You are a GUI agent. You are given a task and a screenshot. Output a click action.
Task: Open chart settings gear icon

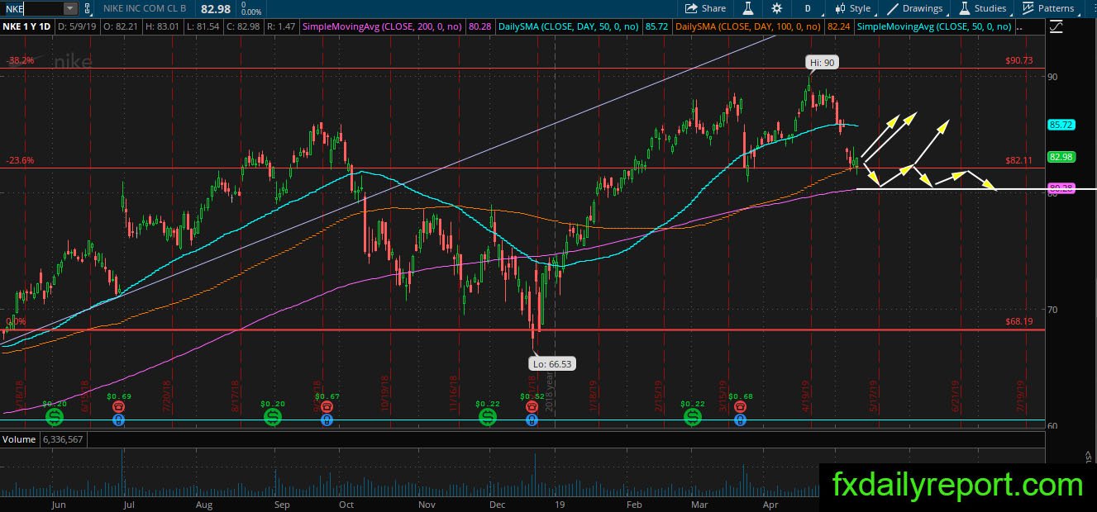(776, 8)
